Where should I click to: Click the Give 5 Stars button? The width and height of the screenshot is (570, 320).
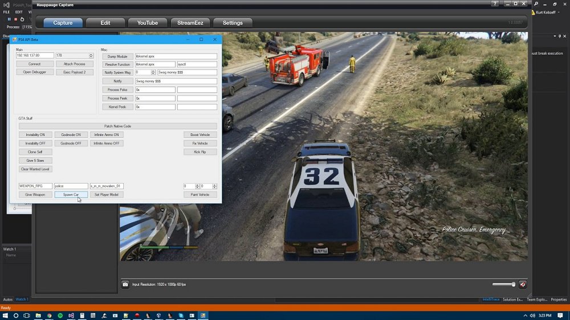pos(35,161)
